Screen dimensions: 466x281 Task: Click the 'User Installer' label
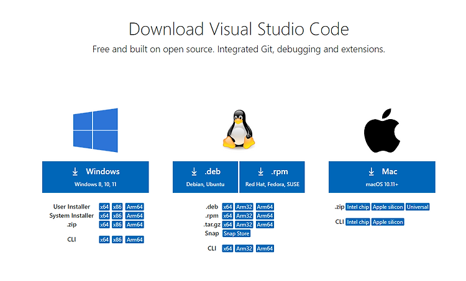[x=71, y=207]
